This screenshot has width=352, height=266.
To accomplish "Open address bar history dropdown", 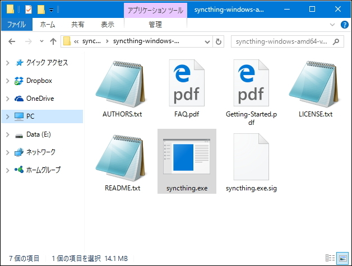I will [207, 41].
